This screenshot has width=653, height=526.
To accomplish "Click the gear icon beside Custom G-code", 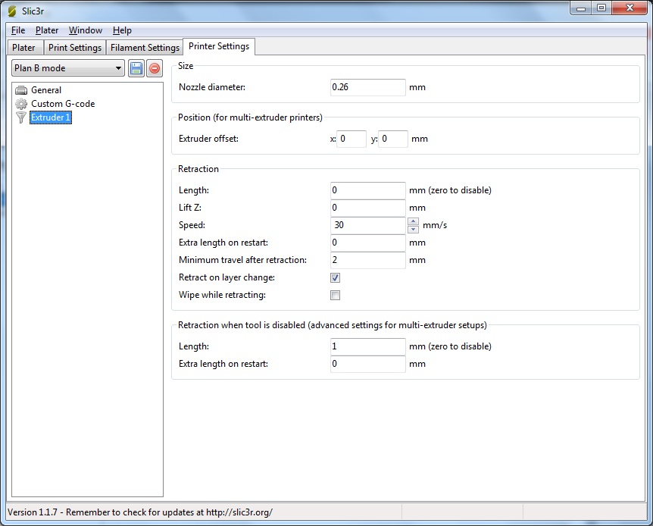I will click(x=21, y=104).
